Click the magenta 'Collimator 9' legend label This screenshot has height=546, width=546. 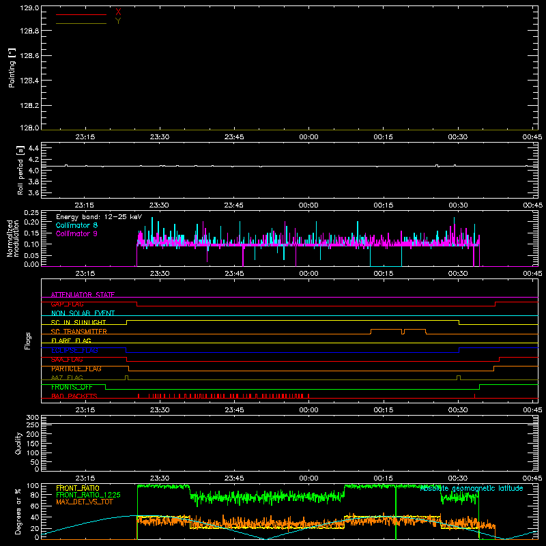pos(76,233)
